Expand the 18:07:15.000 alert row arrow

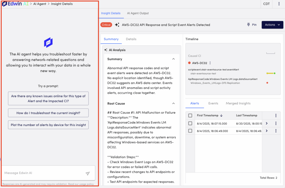[x=267, y=123]
